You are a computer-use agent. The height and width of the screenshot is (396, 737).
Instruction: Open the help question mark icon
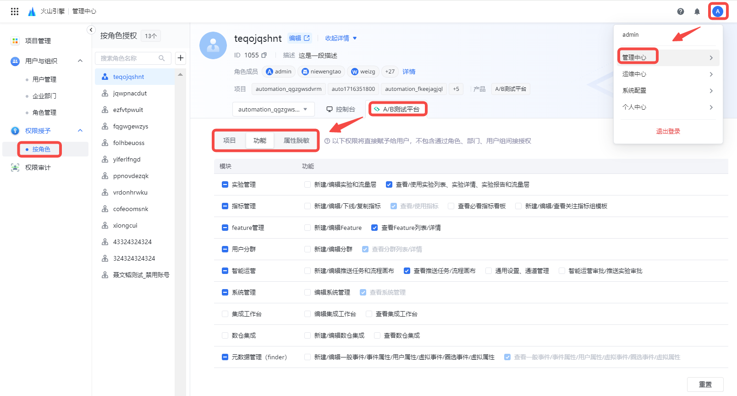[x=681, y=11]
